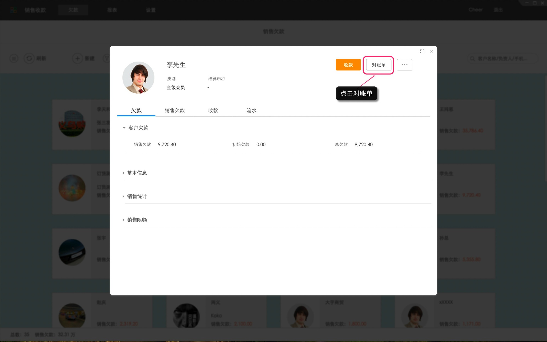Refresh the customer list
The width and height of the screenshot is (547, 342).
point(29,58)
